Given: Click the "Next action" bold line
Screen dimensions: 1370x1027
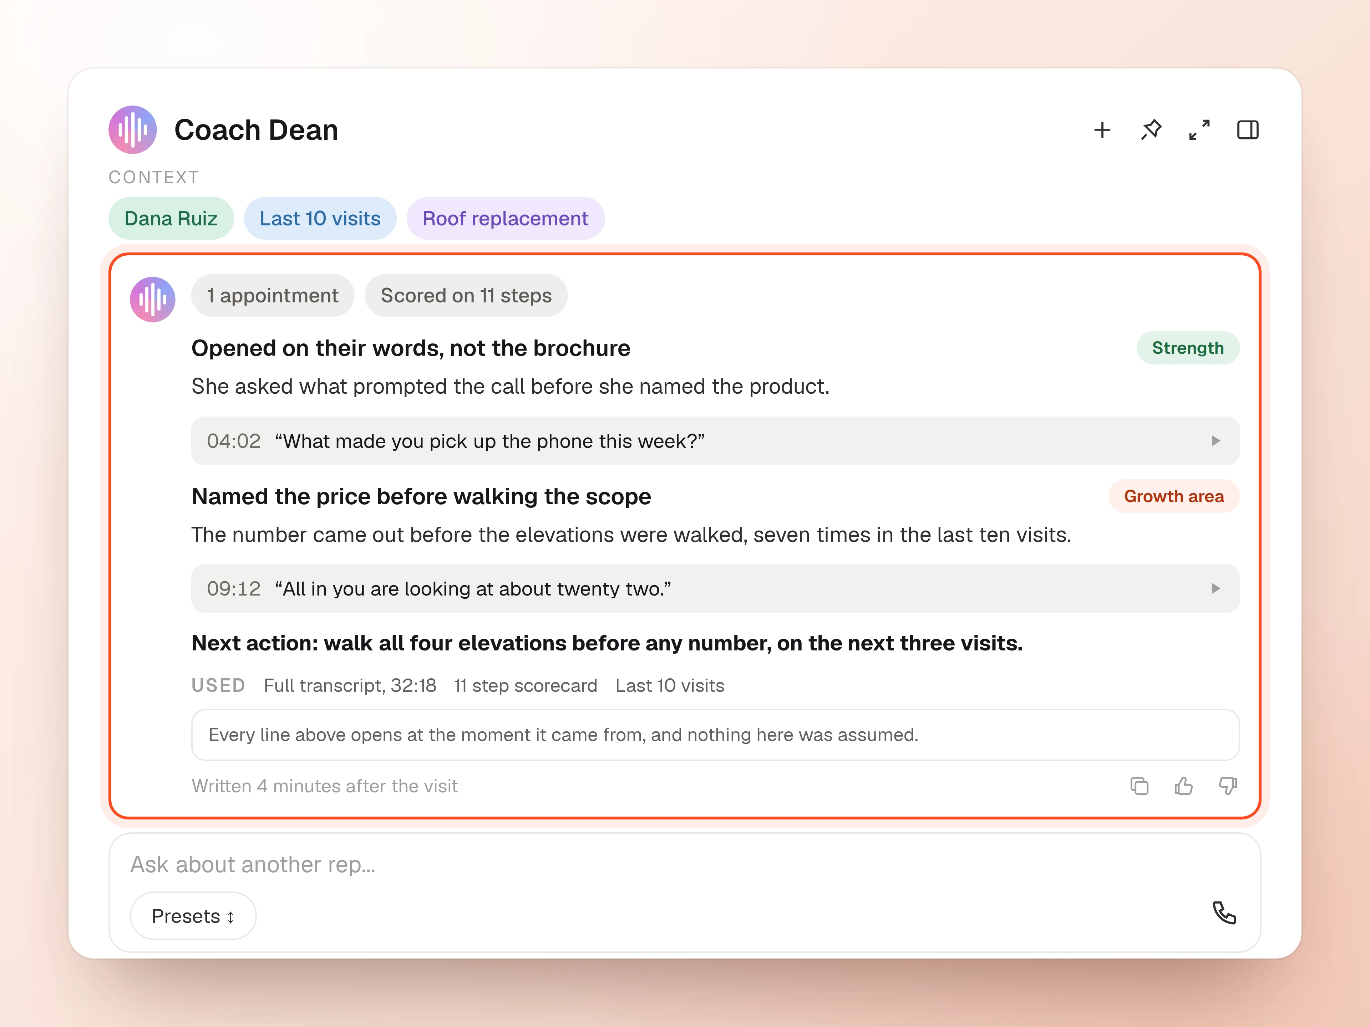Looking at the screenshot, I should point(607,643).
